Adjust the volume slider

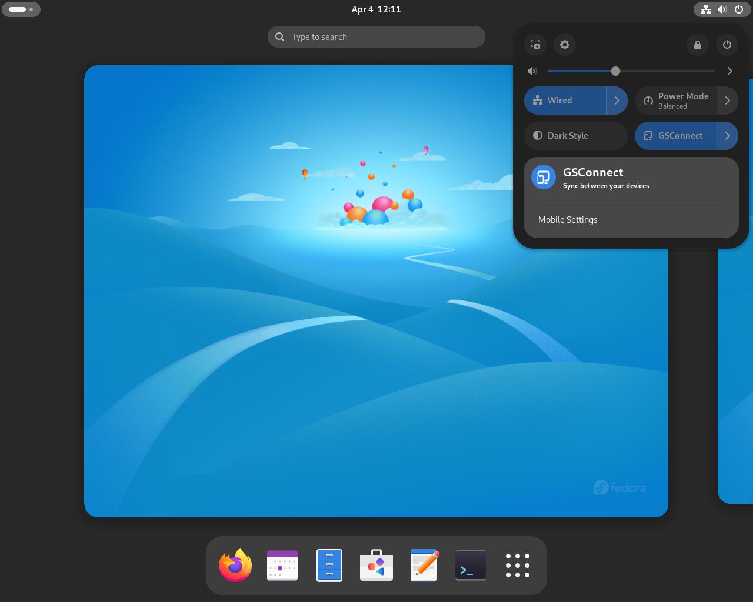631,71
